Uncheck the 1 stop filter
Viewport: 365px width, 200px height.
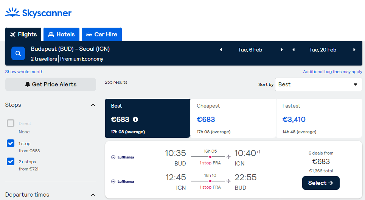11,143
